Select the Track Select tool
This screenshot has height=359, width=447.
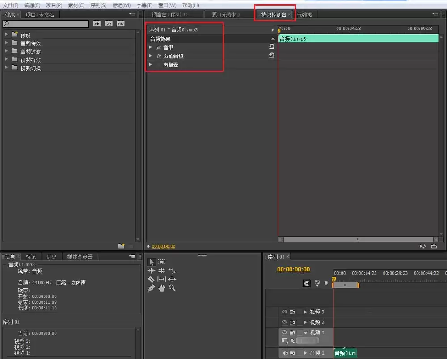pos(161,262)
